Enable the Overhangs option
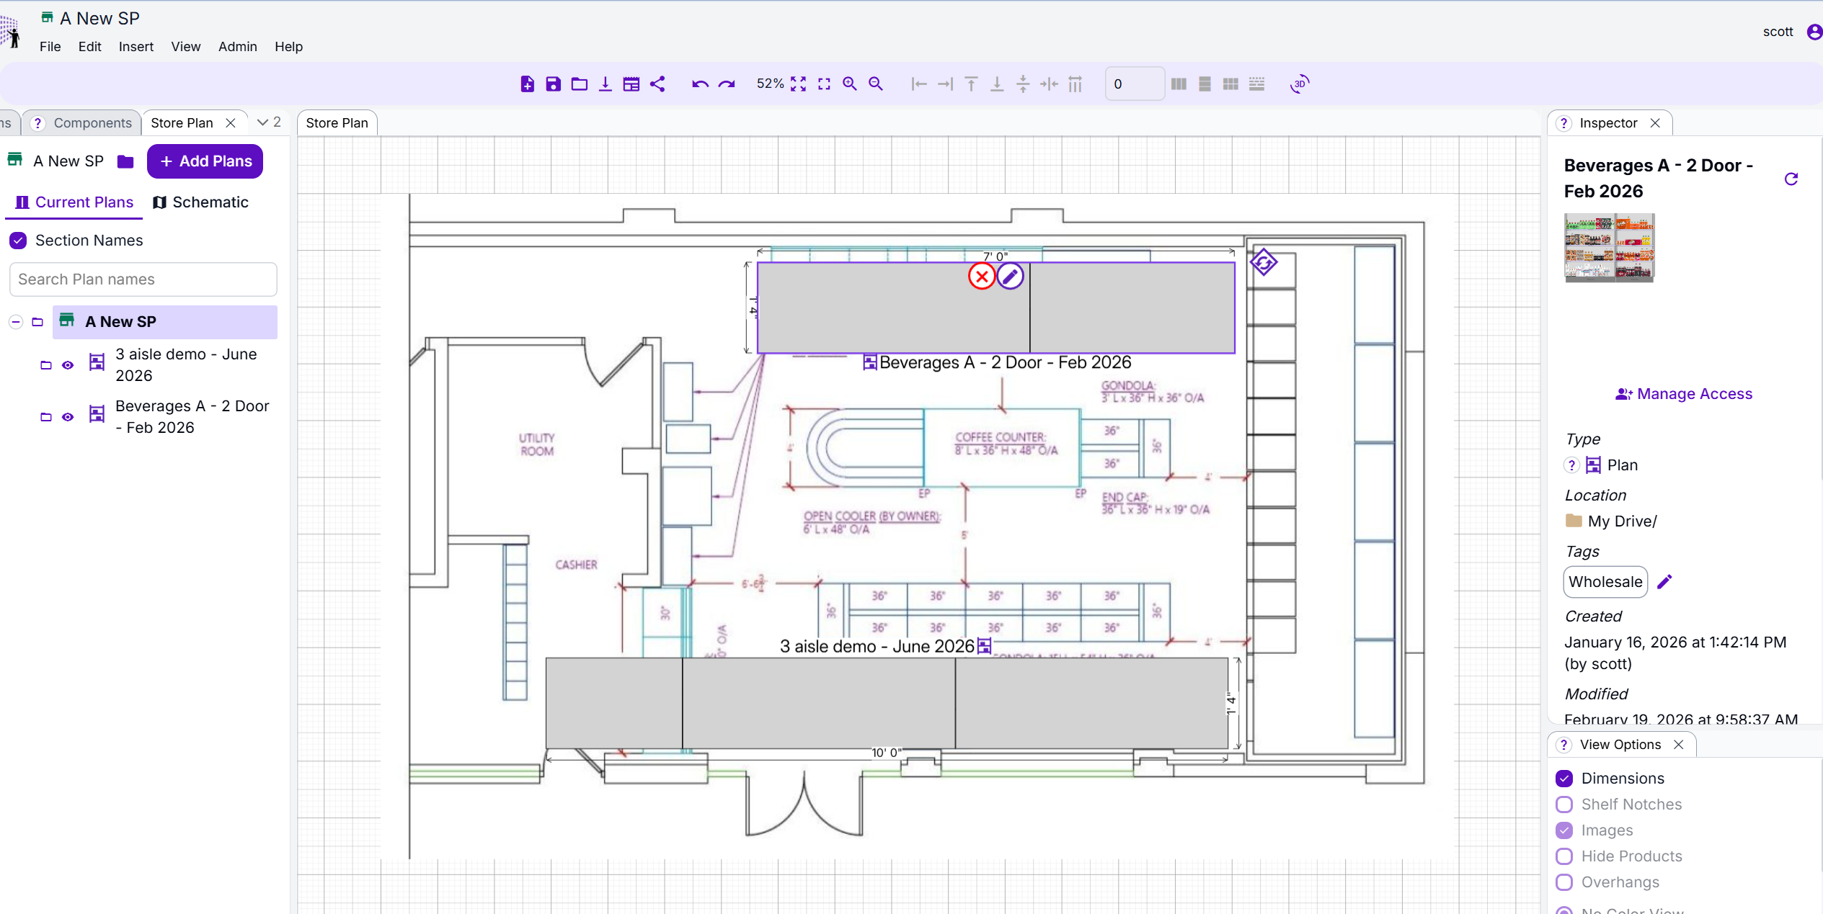Viewport: 1823px width, 914px height. (x=1564, y=882)
